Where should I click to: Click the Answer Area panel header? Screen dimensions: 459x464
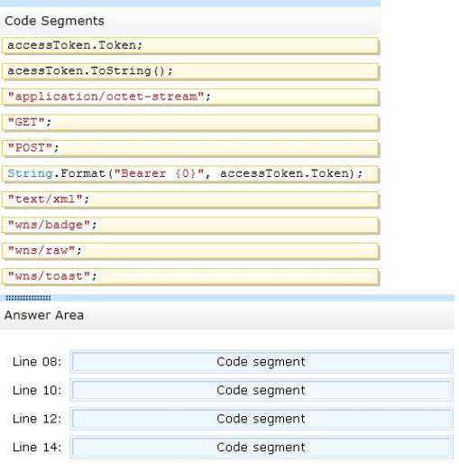[x=227, y=315]
